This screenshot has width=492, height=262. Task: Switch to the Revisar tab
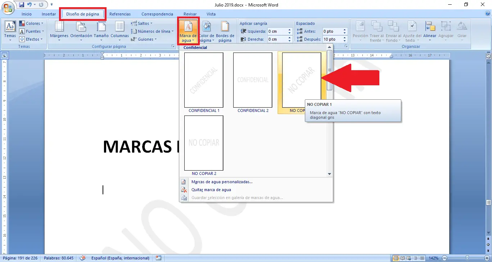pos(190,14)
